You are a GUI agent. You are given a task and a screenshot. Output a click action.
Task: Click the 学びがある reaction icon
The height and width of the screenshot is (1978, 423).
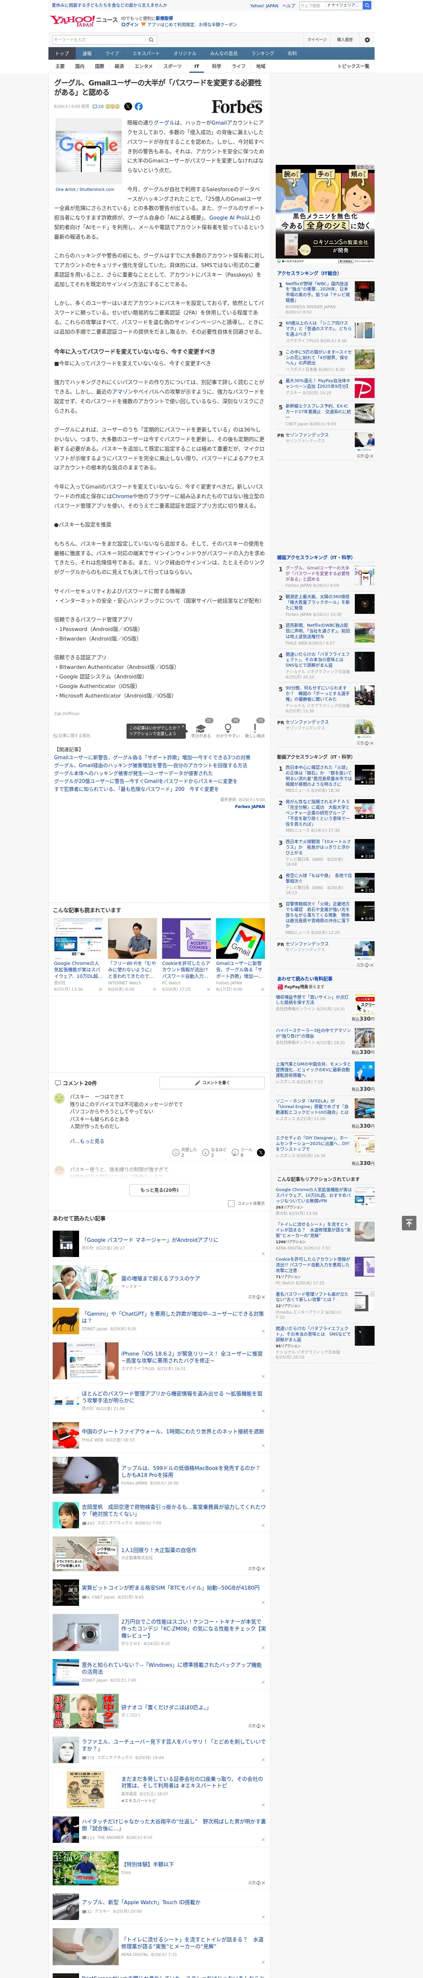point(201,729)
